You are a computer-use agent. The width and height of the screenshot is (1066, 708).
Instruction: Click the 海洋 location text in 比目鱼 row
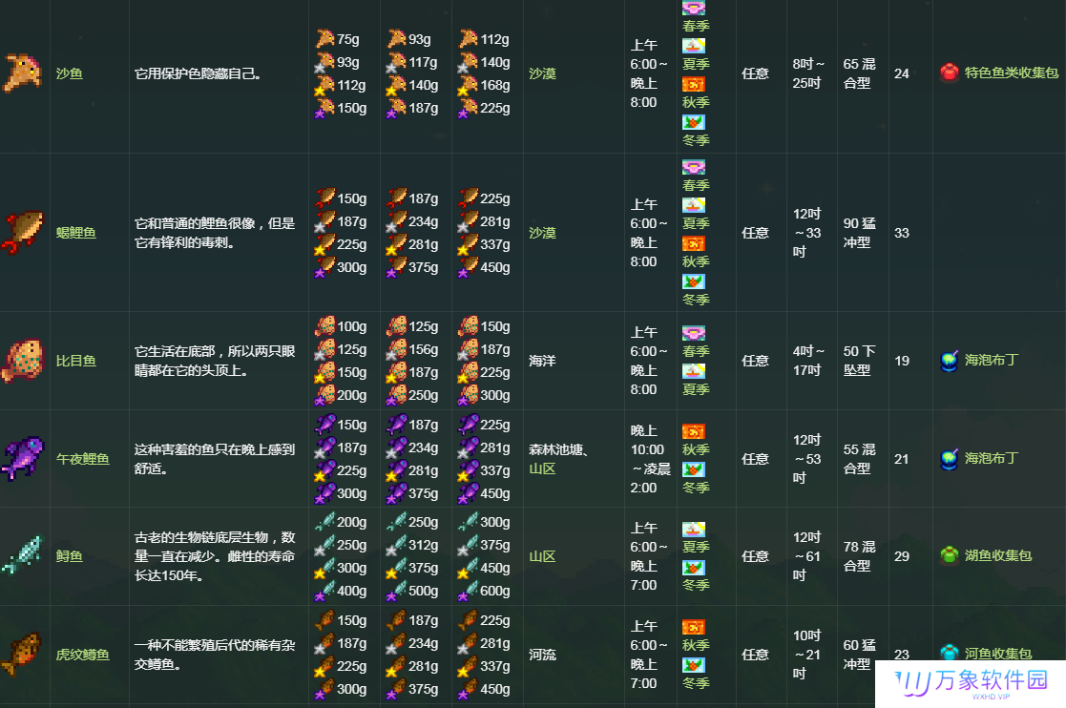(x=542, y=361)
